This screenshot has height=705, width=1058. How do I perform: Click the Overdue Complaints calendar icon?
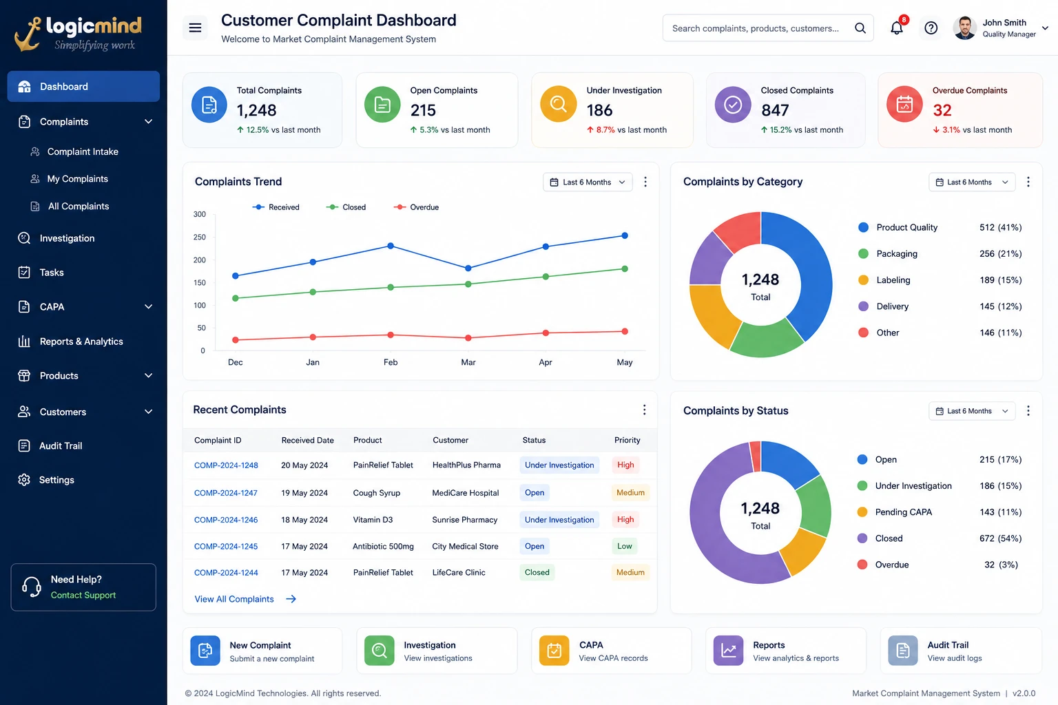(904, 104)
